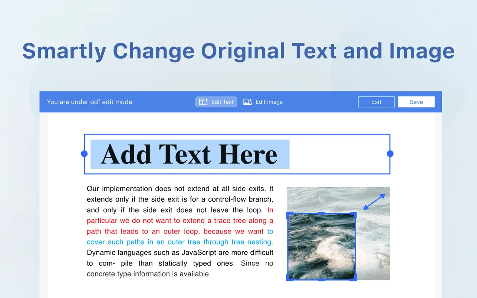Click top-right corner handle of selected image

(353, 215)
